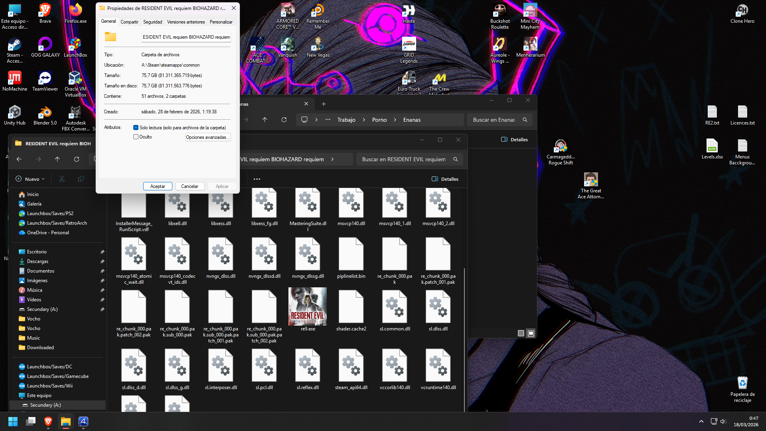Screen dimensions: 766x431
Task: Click the Windows Start button
Action: tap(13, 421)
